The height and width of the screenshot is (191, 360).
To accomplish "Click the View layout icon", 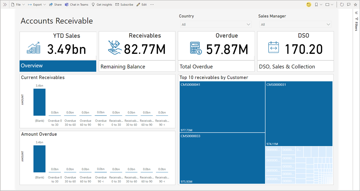I will coord(327,5).
